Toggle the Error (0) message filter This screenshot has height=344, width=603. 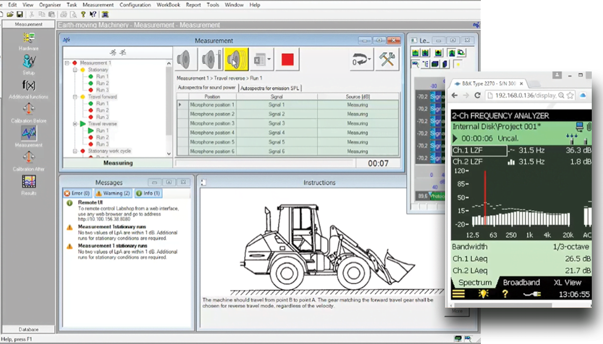click(77, 193)
